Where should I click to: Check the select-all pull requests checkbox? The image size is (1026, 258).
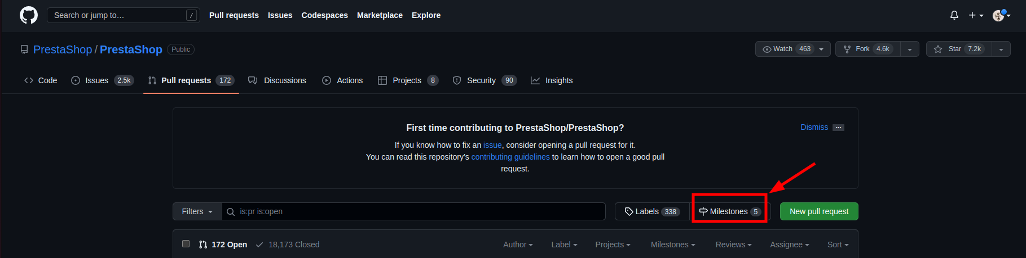[186, 244]
